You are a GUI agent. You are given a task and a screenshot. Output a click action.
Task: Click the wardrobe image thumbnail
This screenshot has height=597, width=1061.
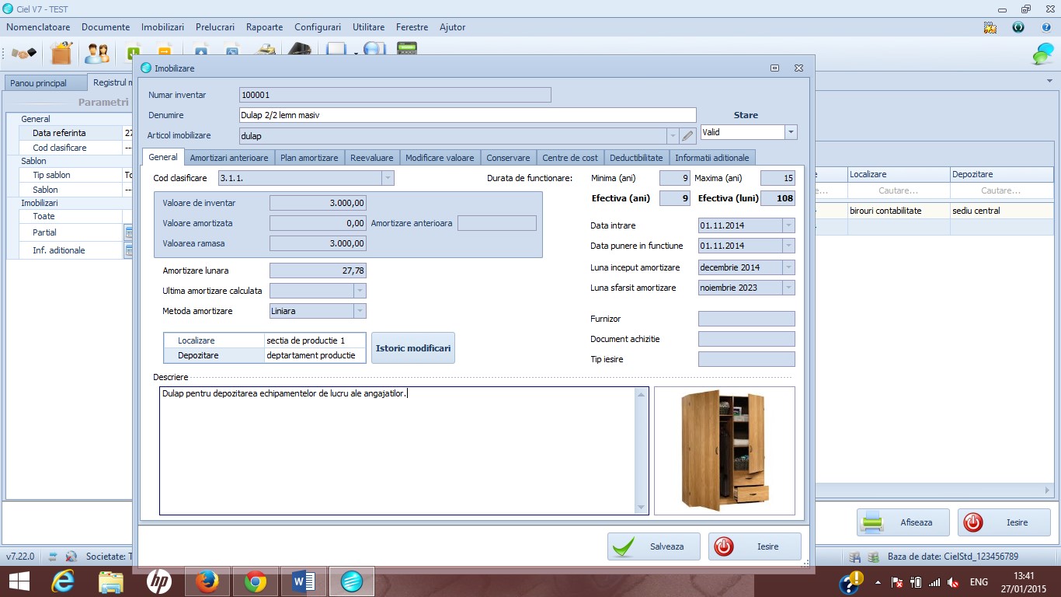tap(725, 451)
